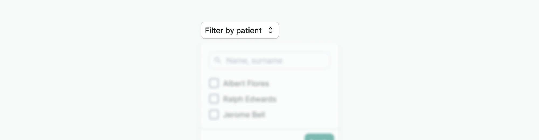Tick the Albert Flores checkbox

(x=214, y=83)
